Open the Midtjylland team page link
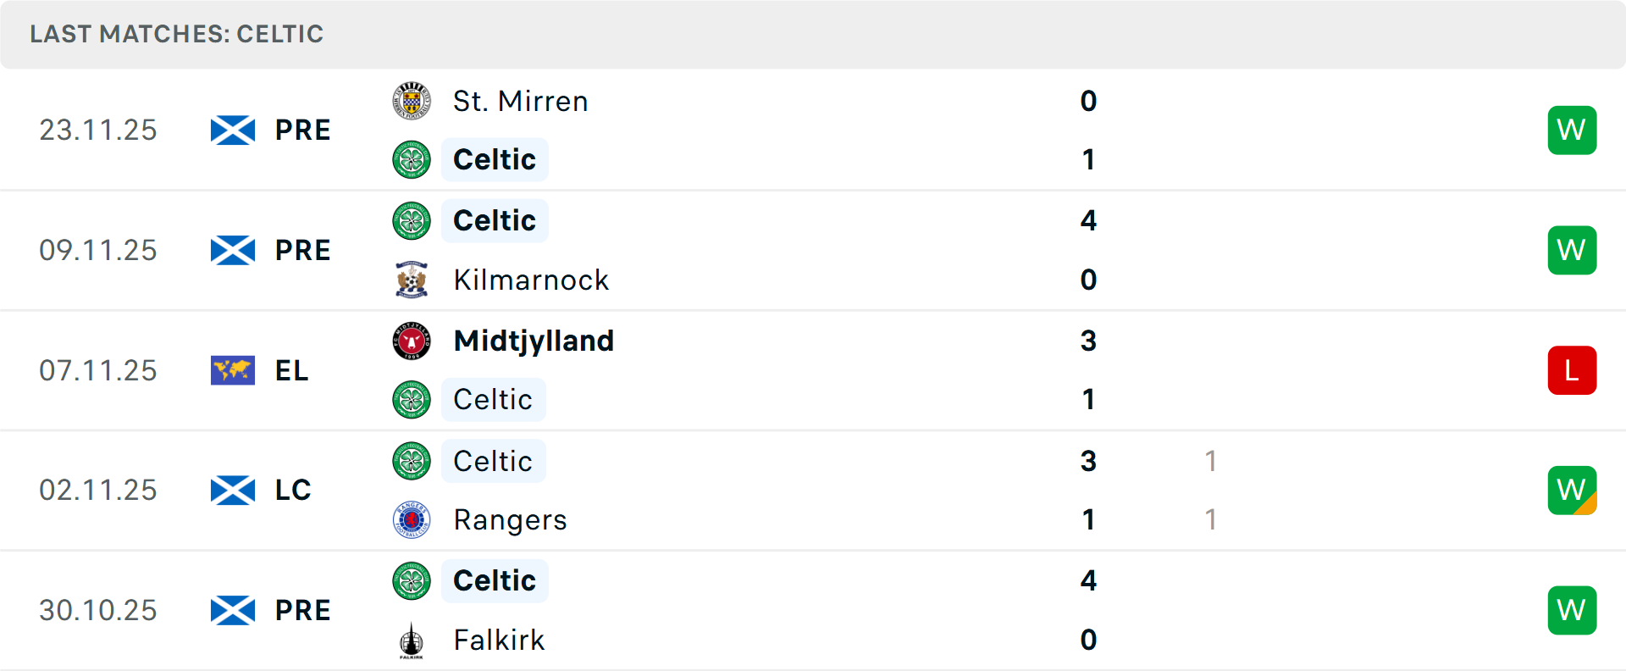1626x671 pixels. (x=534, y=341)
